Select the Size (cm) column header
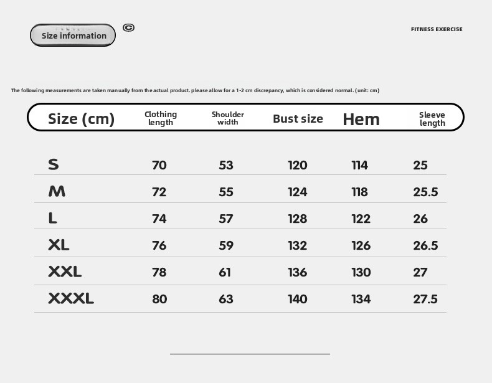 [82, 118]
